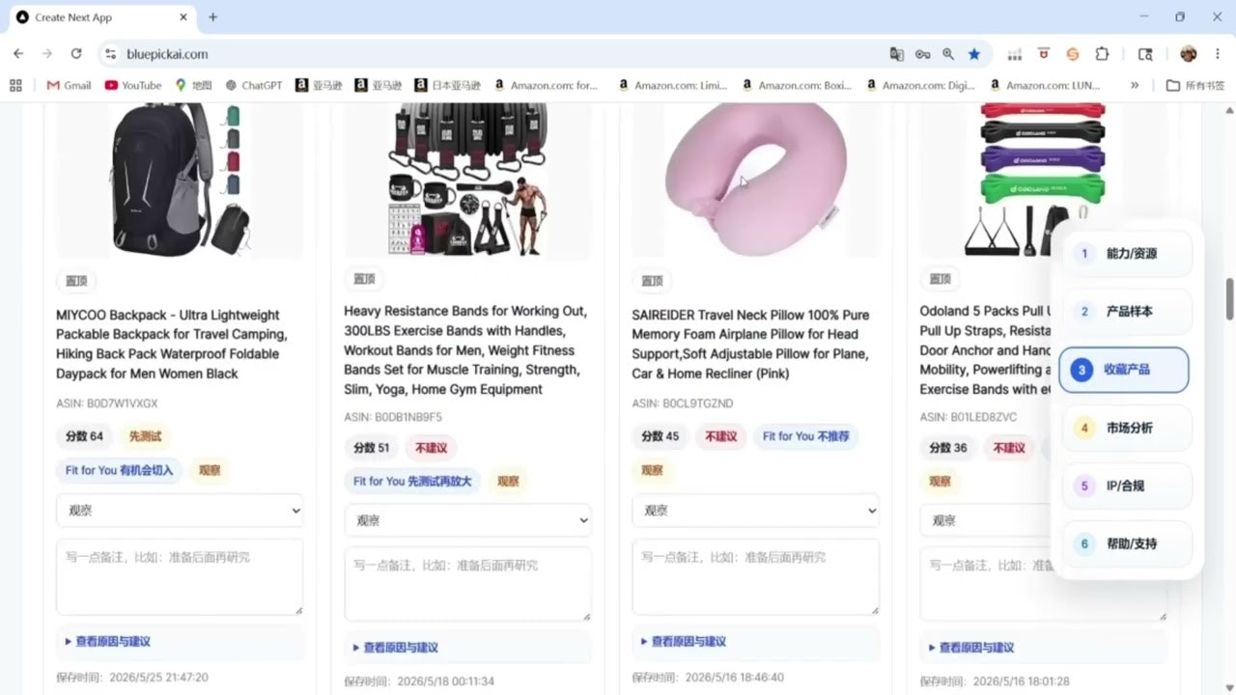Click 置顶 on the Odoland card

941,279
